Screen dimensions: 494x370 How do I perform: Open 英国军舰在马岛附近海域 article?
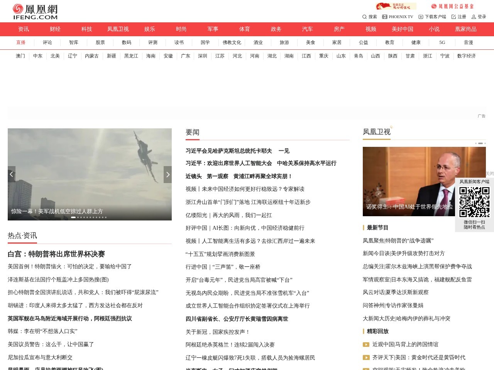coord(70,318)
